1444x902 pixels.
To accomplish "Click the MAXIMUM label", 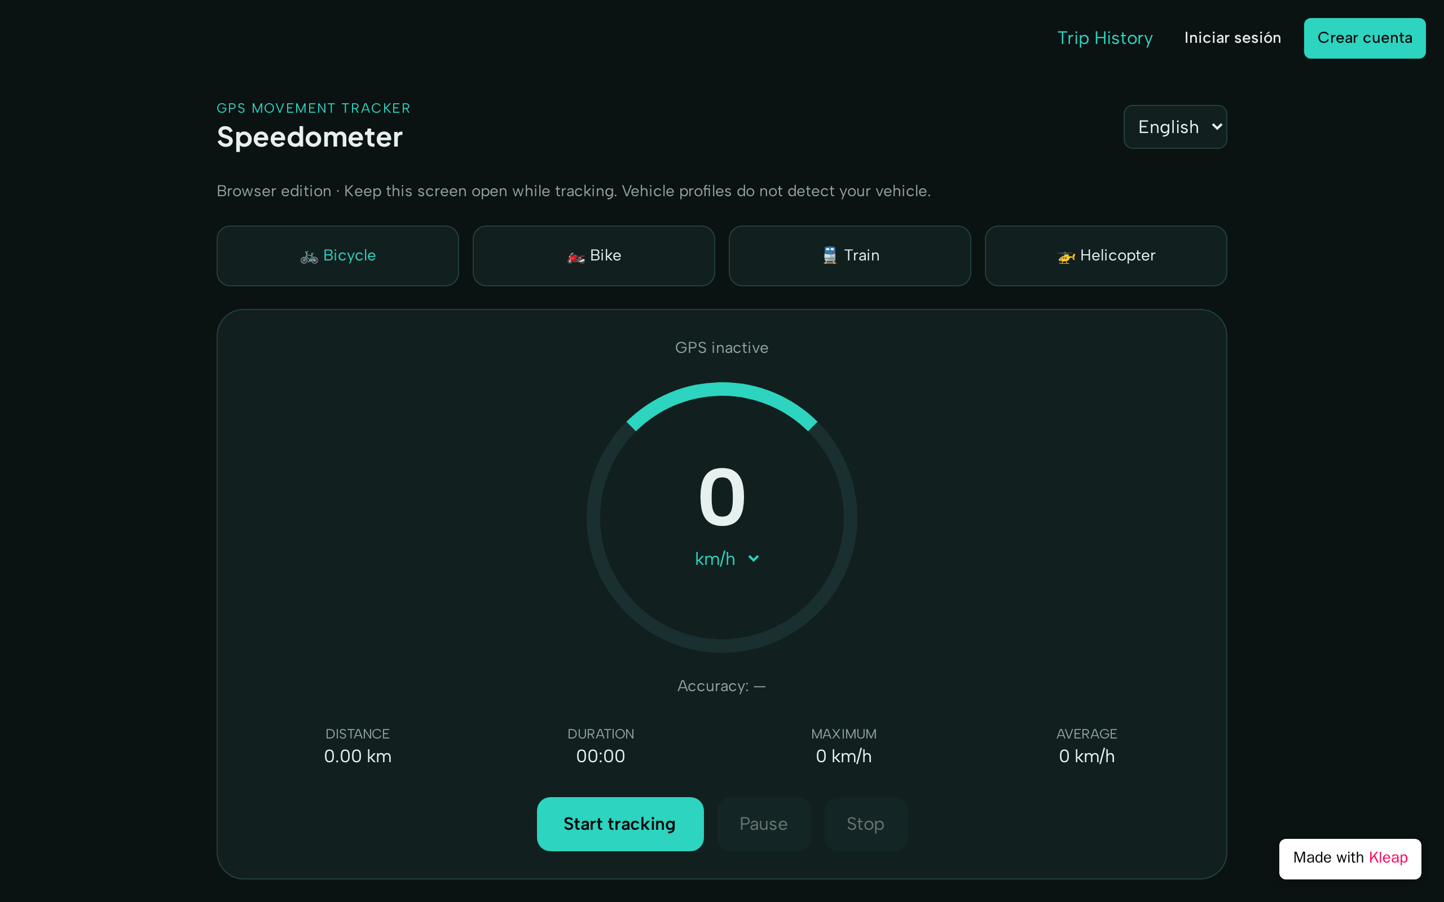I will click(843, 734).
